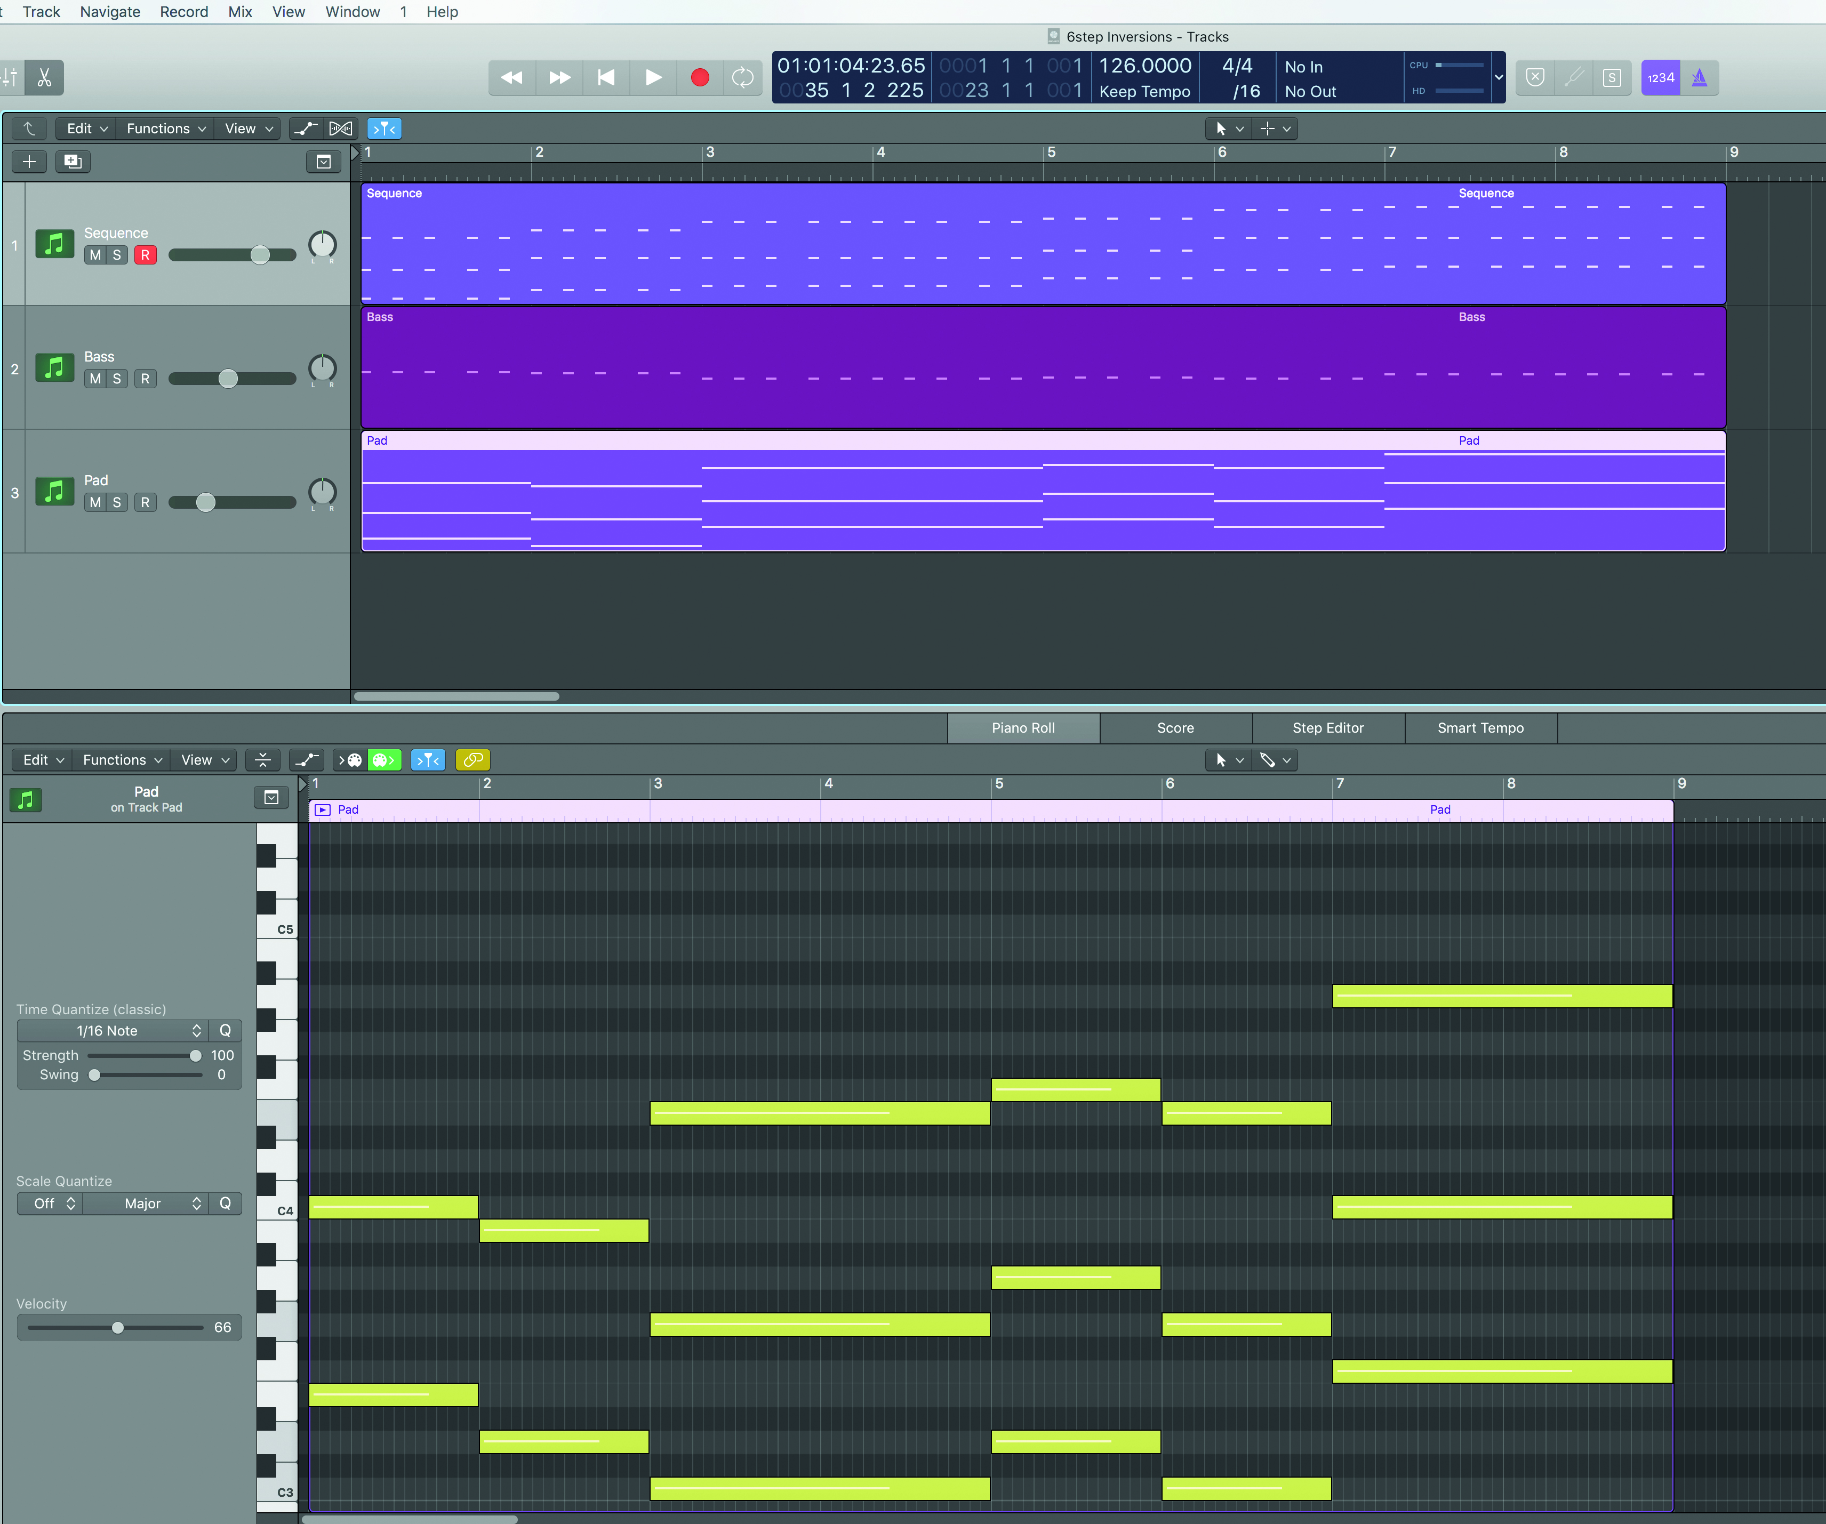The image size is (1826, 1524).
Task: Open Functions menu in Tracks area
Action: click(x=165, y=129)
